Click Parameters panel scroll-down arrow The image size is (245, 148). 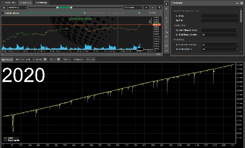pyautogui.click(x=241, y=52)
